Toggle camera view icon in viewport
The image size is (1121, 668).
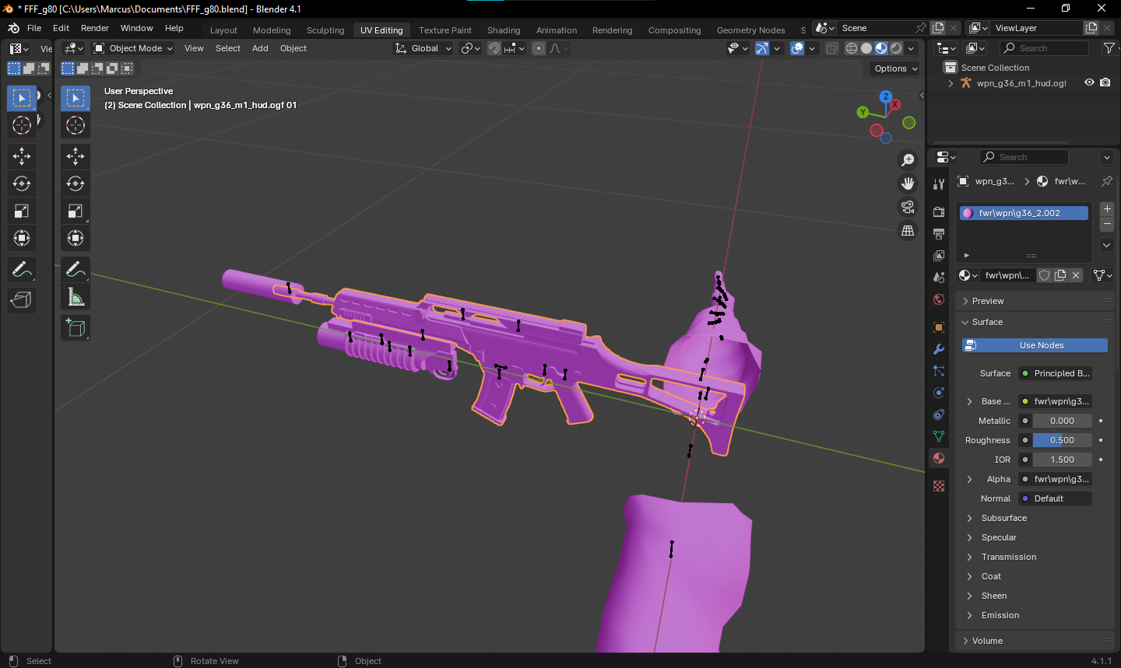908,207
